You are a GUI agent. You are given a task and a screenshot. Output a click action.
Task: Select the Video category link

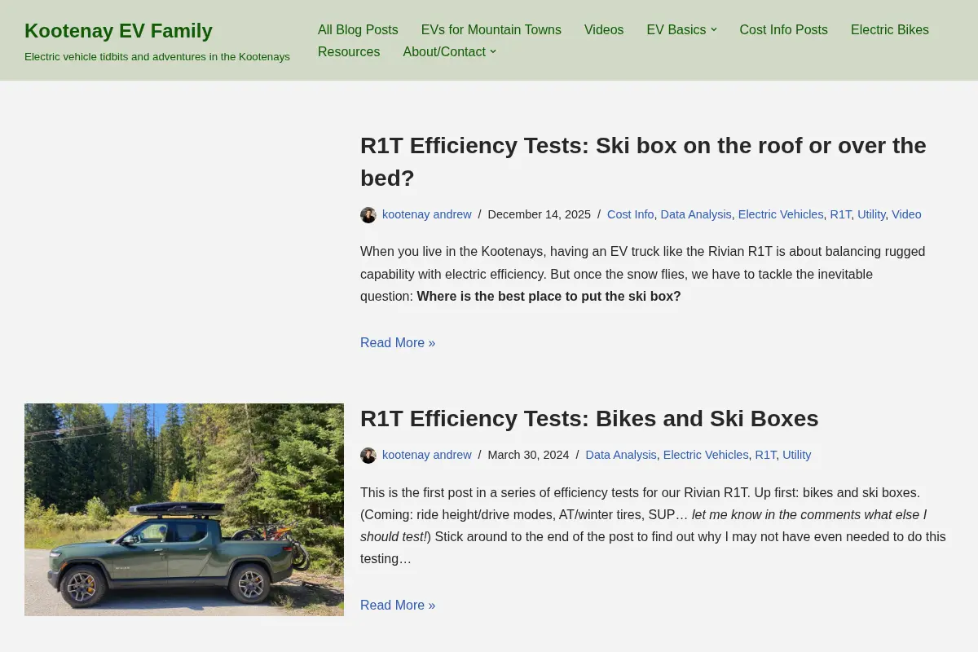(906, 214)
